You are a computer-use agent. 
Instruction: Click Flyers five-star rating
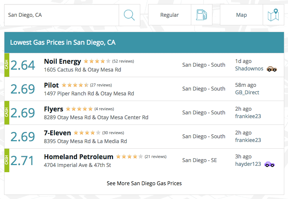[x=79, y=109]
